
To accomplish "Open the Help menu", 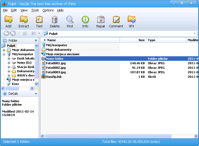I will [60, 10].
